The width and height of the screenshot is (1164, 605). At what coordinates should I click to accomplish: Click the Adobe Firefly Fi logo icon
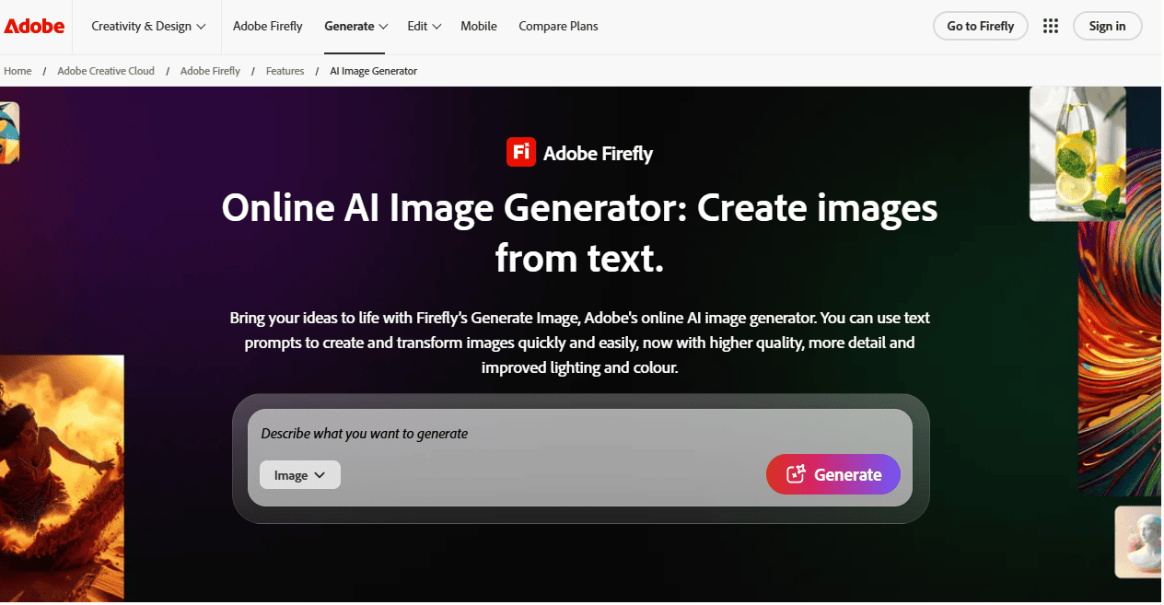(x=521, y=153)
